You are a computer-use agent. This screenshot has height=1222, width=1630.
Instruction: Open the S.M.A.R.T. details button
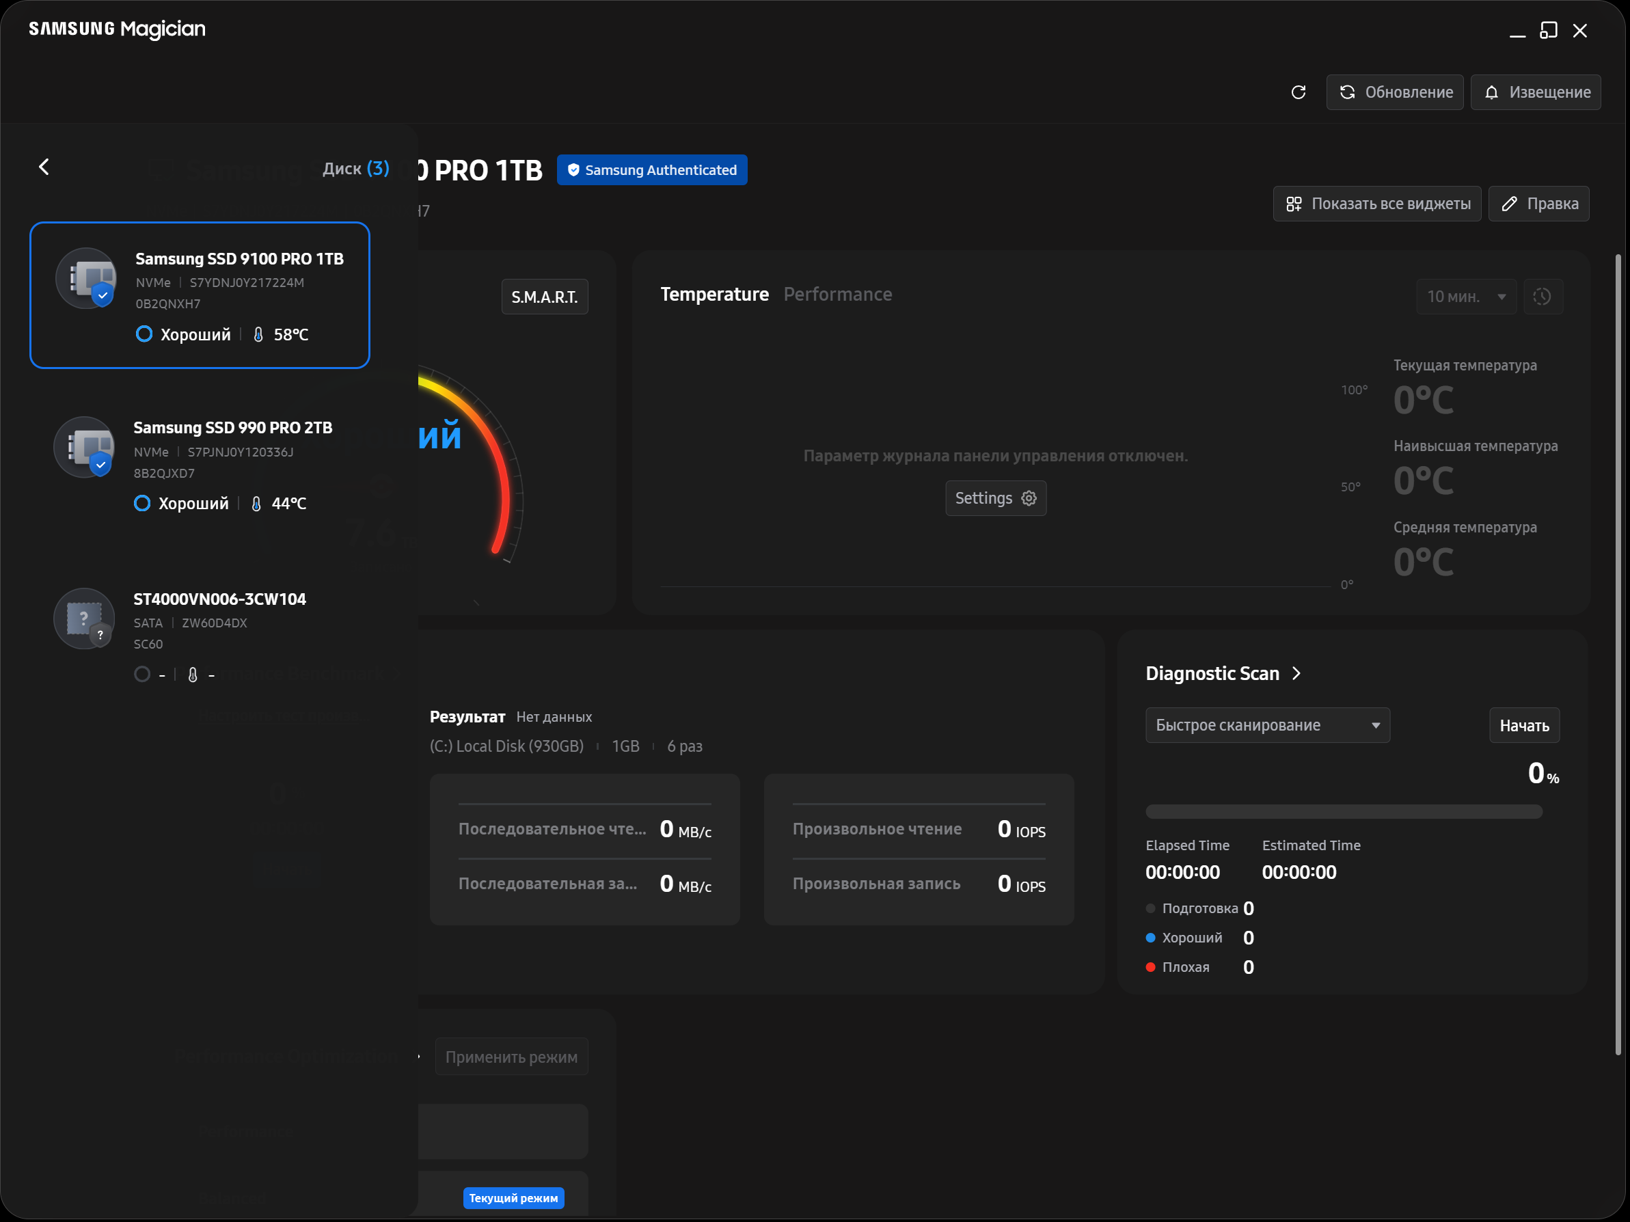tap(544, 297)
